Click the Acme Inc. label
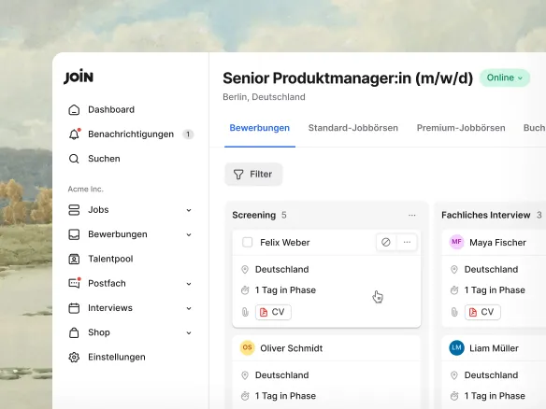 point(86,190)
